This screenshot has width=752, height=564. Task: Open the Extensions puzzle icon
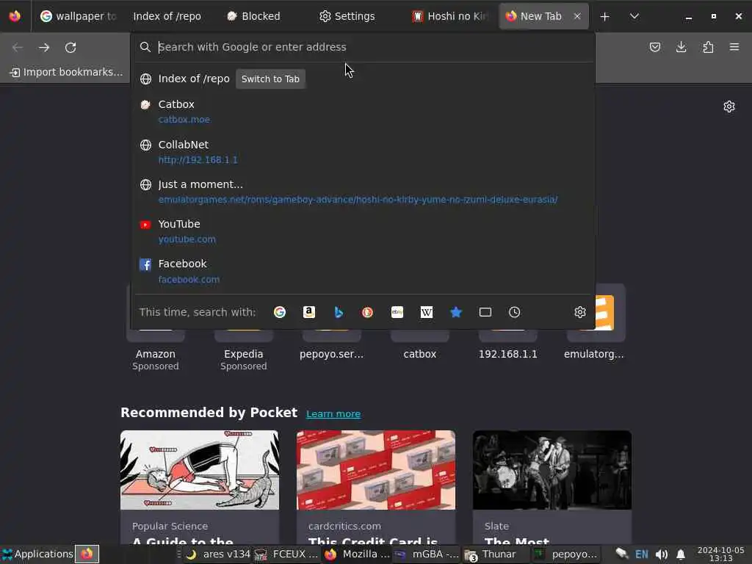pyautogui.click(x=708, y=47)
